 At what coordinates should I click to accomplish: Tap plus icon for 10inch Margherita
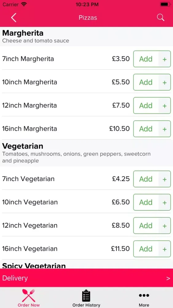(165, 82)
